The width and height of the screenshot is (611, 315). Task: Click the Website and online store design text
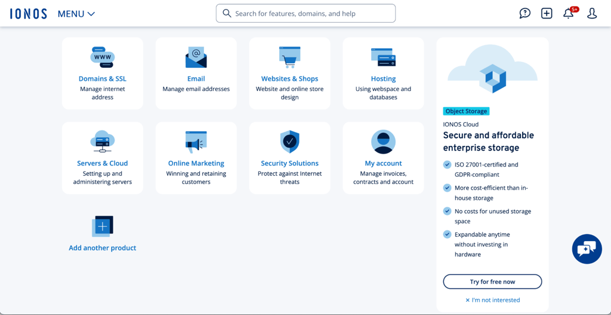[x=289, y=93]
